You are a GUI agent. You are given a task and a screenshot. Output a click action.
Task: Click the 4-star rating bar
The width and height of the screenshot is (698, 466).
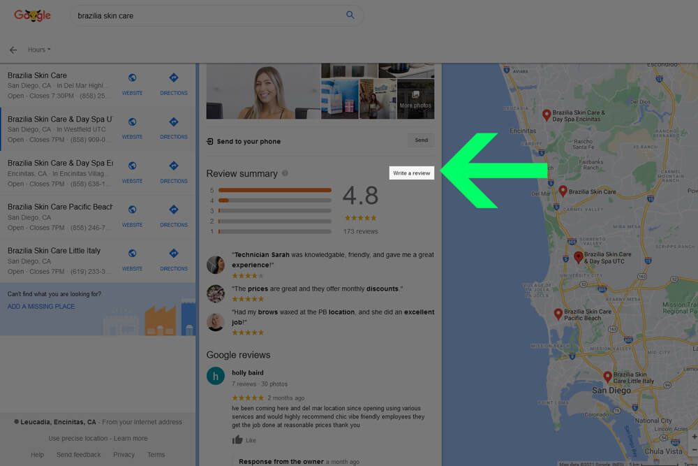pos(274,201)
